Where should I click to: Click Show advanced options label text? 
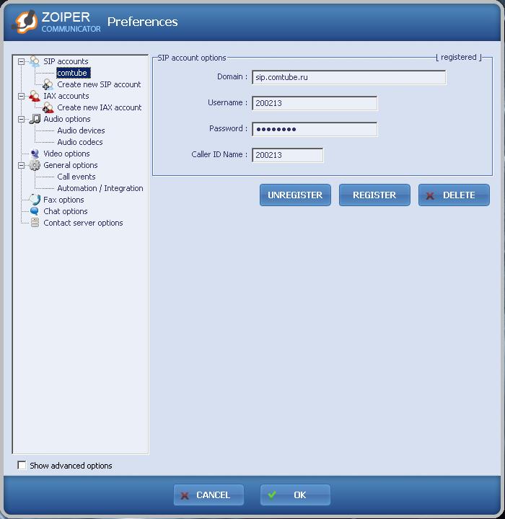(x=71, y=466)
